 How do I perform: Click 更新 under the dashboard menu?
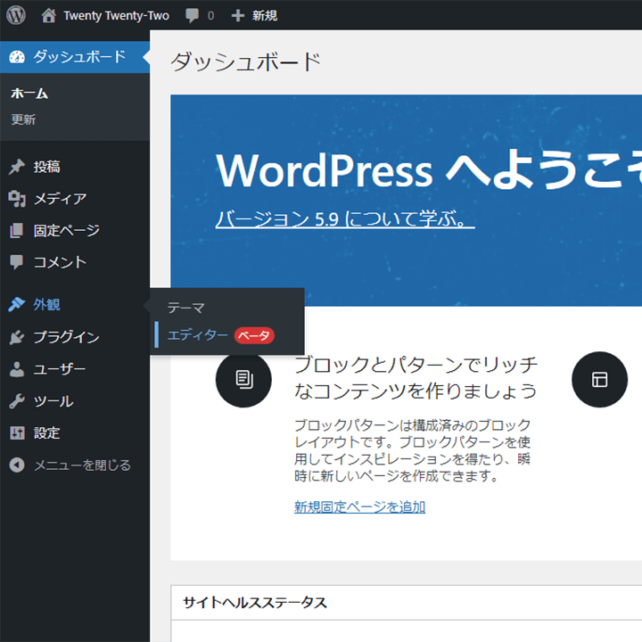coord(23,119)
